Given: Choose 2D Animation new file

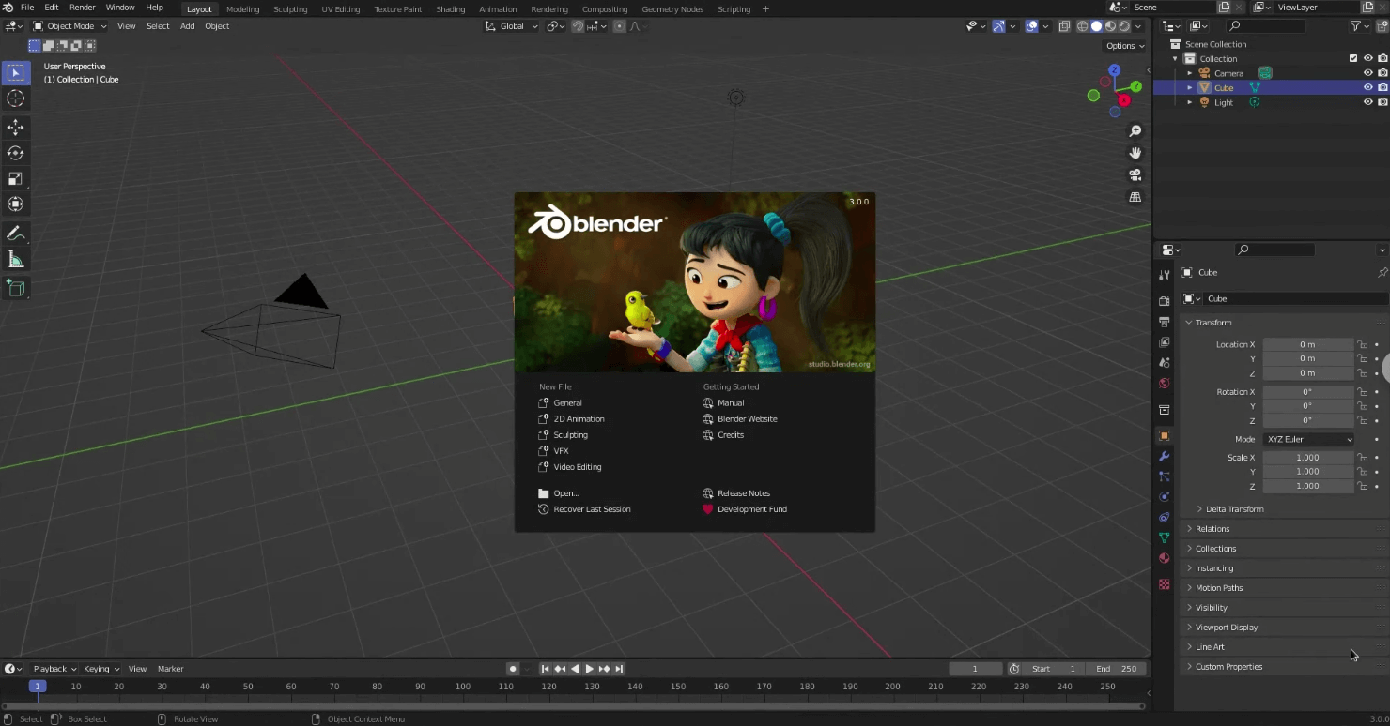Looking at the screenshot, I should click(579, 419).
